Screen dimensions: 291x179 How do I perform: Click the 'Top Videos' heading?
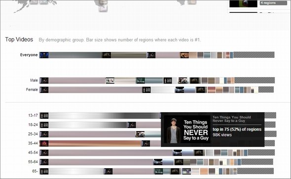19,40
